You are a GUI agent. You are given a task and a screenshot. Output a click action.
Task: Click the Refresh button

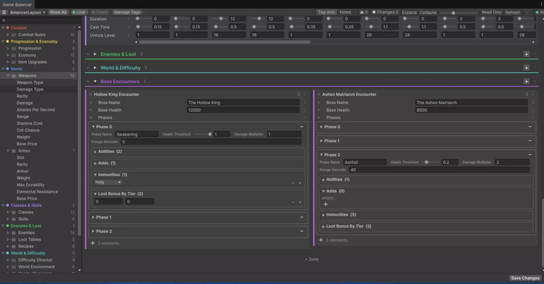(513, 12)
